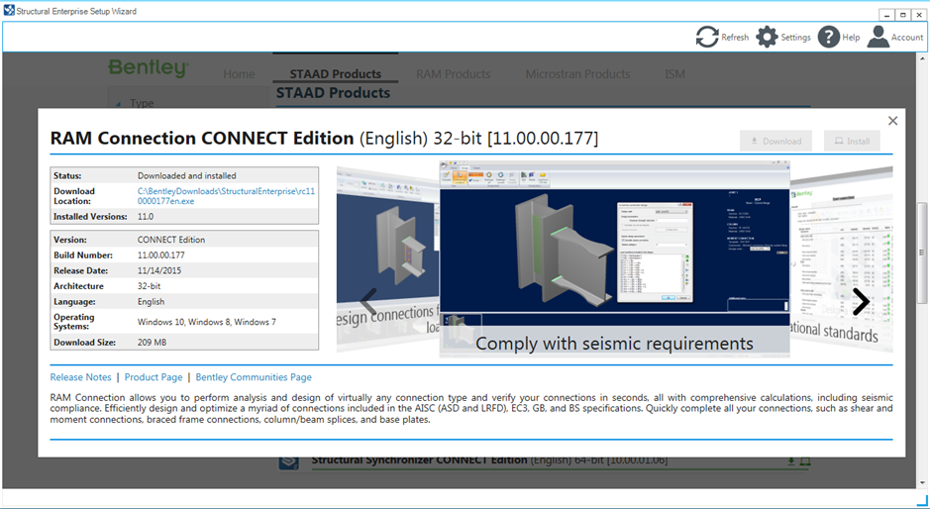Switch to the ISM tab
Screen dimensions: 930x509
pyautogui.click(x=674, y=74)
